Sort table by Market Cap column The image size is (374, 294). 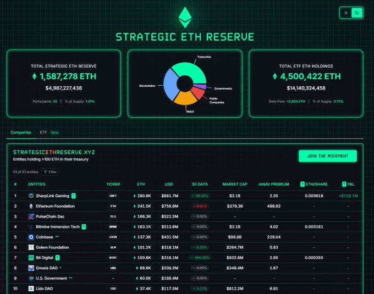coord(235,184)
